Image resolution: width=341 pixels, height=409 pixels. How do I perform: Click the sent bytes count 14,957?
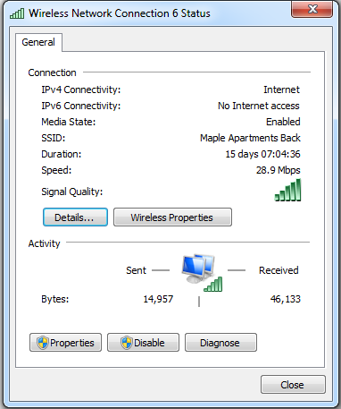point(158,299)
